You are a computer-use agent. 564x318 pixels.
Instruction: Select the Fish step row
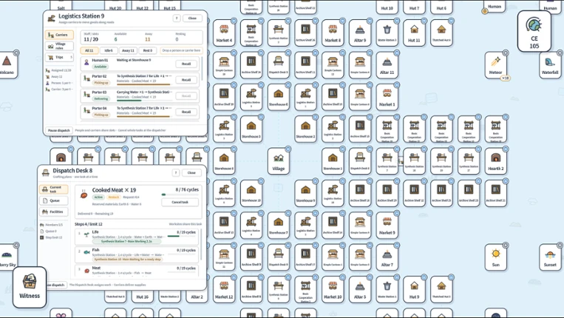point(137,254)
